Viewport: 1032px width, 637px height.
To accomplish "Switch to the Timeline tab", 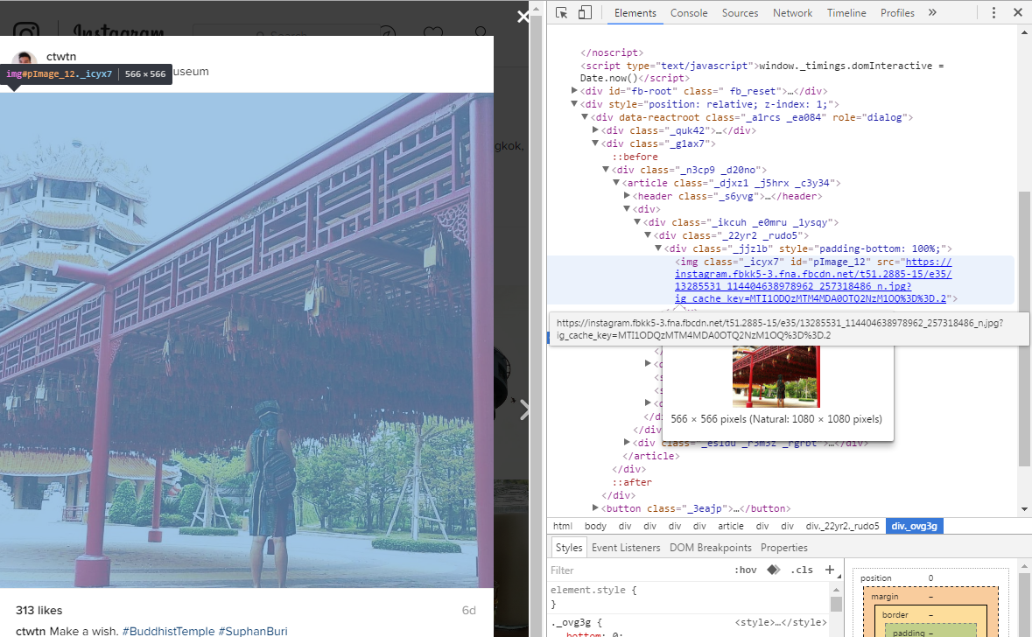I will [846, 12].
